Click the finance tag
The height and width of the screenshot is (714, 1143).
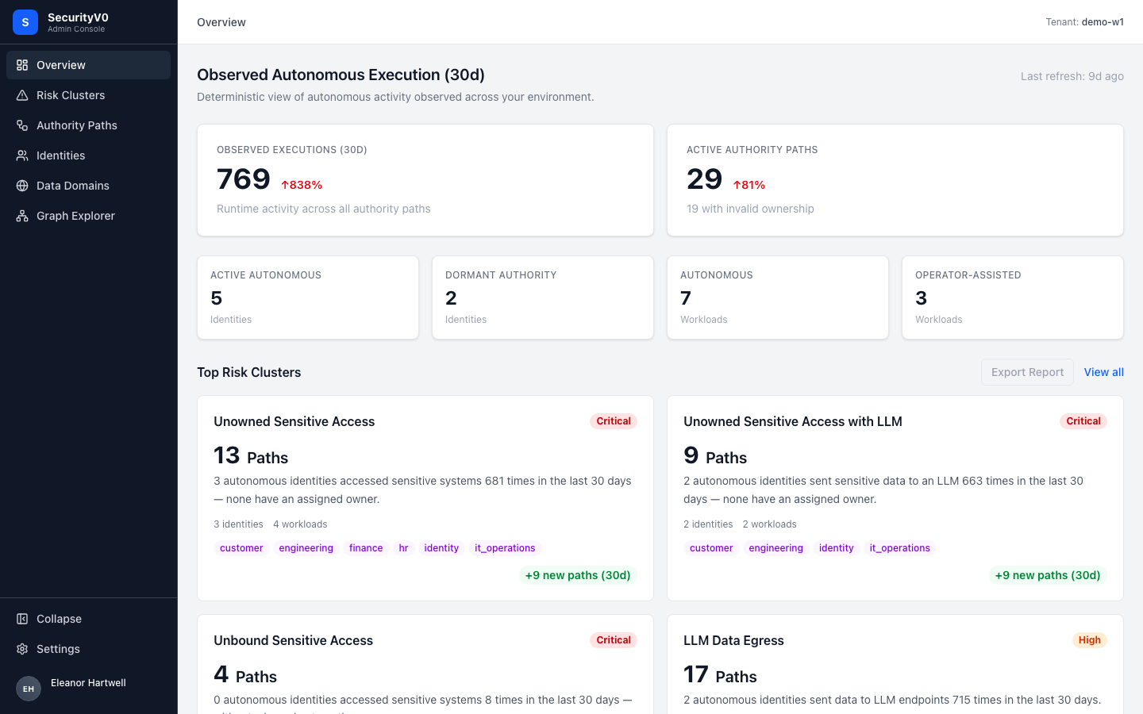[366, 548]
